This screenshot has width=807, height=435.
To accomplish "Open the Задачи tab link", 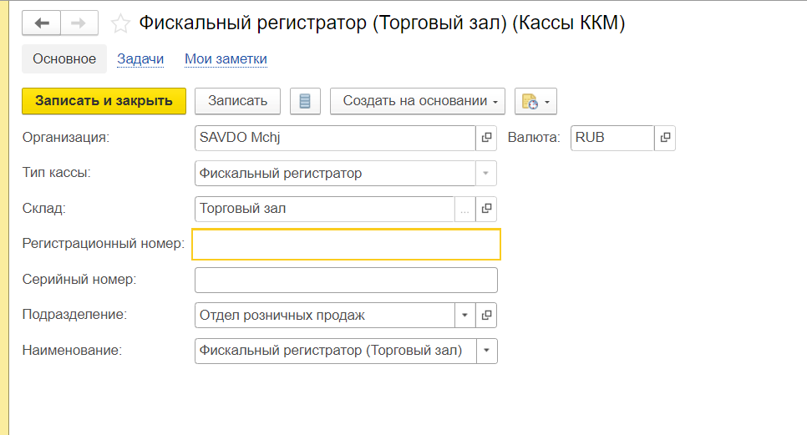I will 140,59.
